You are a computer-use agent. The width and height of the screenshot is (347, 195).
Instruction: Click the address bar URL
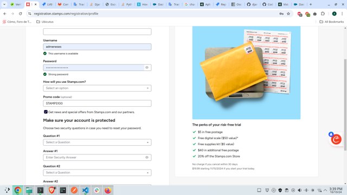pyautogui.click(x=66, y=14)
